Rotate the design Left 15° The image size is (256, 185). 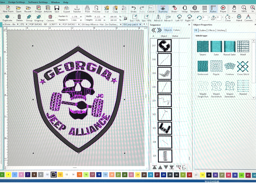179,18
